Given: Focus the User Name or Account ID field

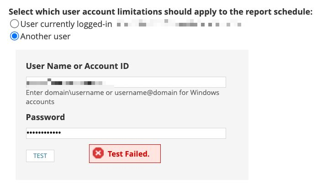Looking at the screenshot, I should (126, 83).
